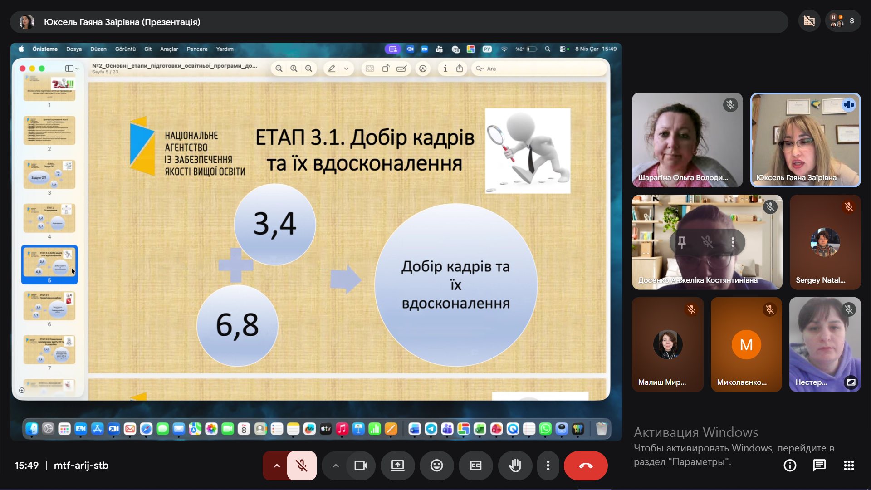Toggle the camera on or off
The image size is (871, 490).
[x=361, y=465]
